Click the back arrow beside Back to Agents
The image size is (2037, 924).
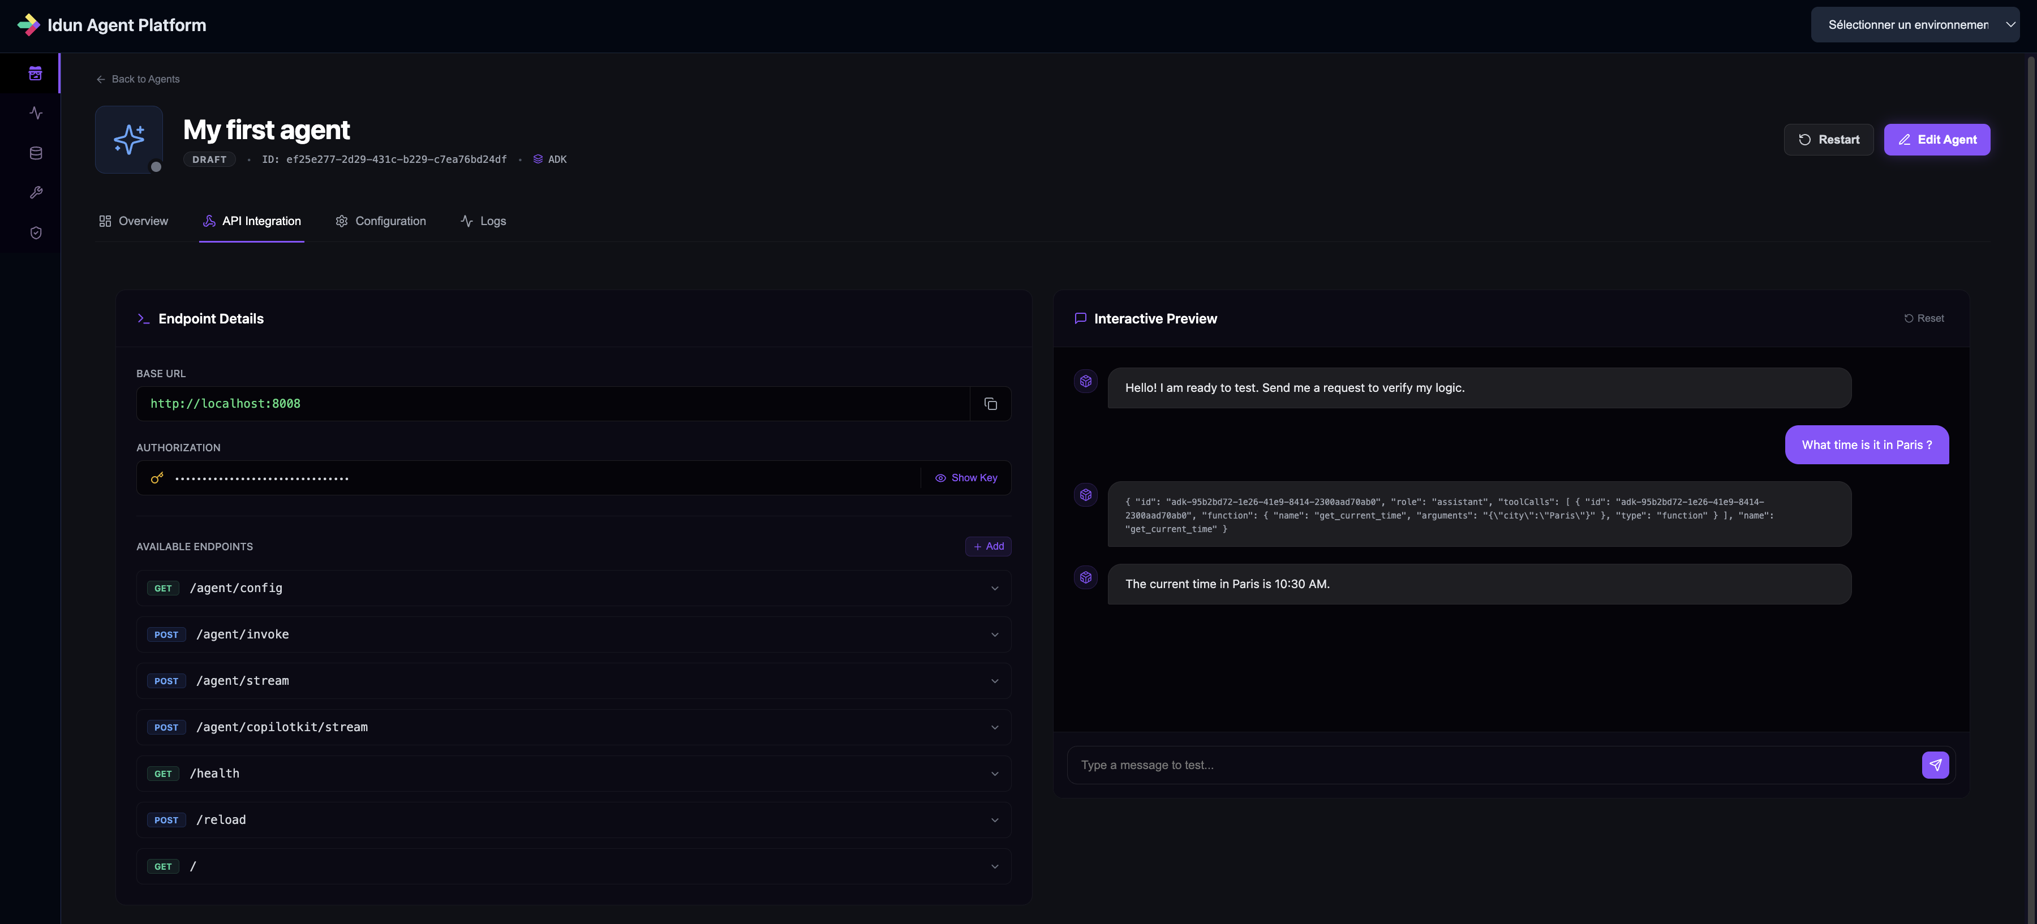tap(100, 79)
